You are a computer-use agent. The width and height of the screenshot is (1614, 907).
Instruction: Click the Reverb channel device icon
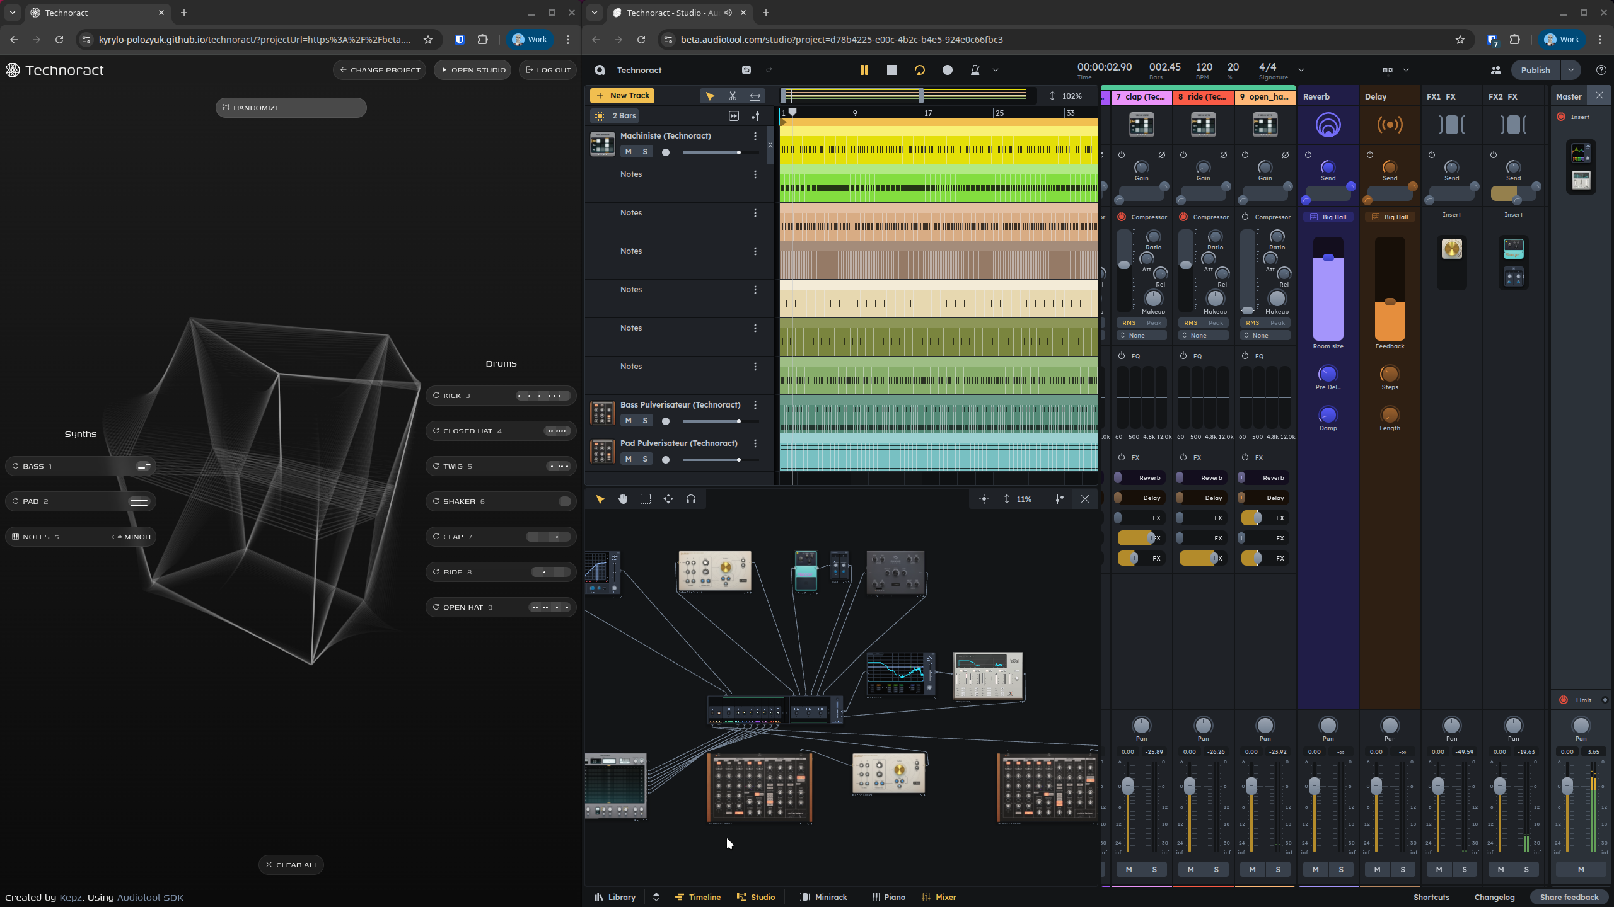click(1328, 125)
